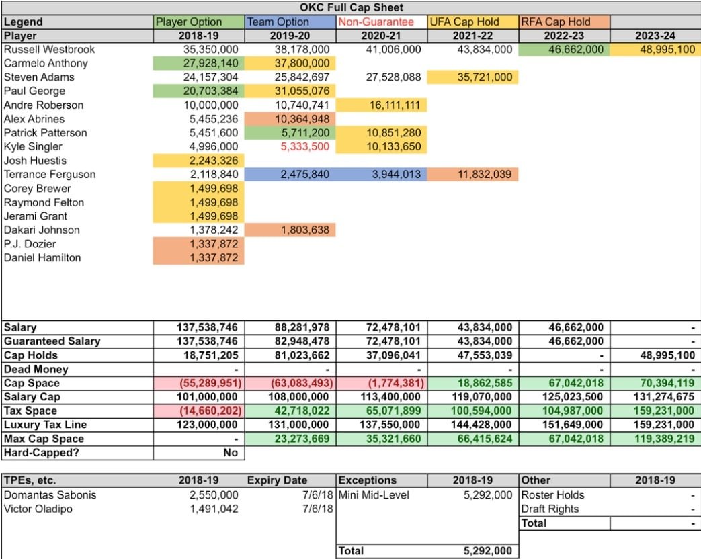Click the OKC Full Cap Sheet title cell
This screenshot has height=559, width=701.
[352, 7]
